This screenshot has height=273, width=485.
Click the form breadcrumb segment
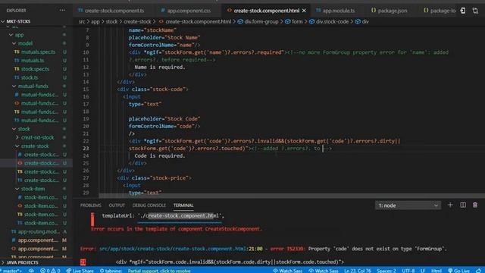click(x=297, y=22)
